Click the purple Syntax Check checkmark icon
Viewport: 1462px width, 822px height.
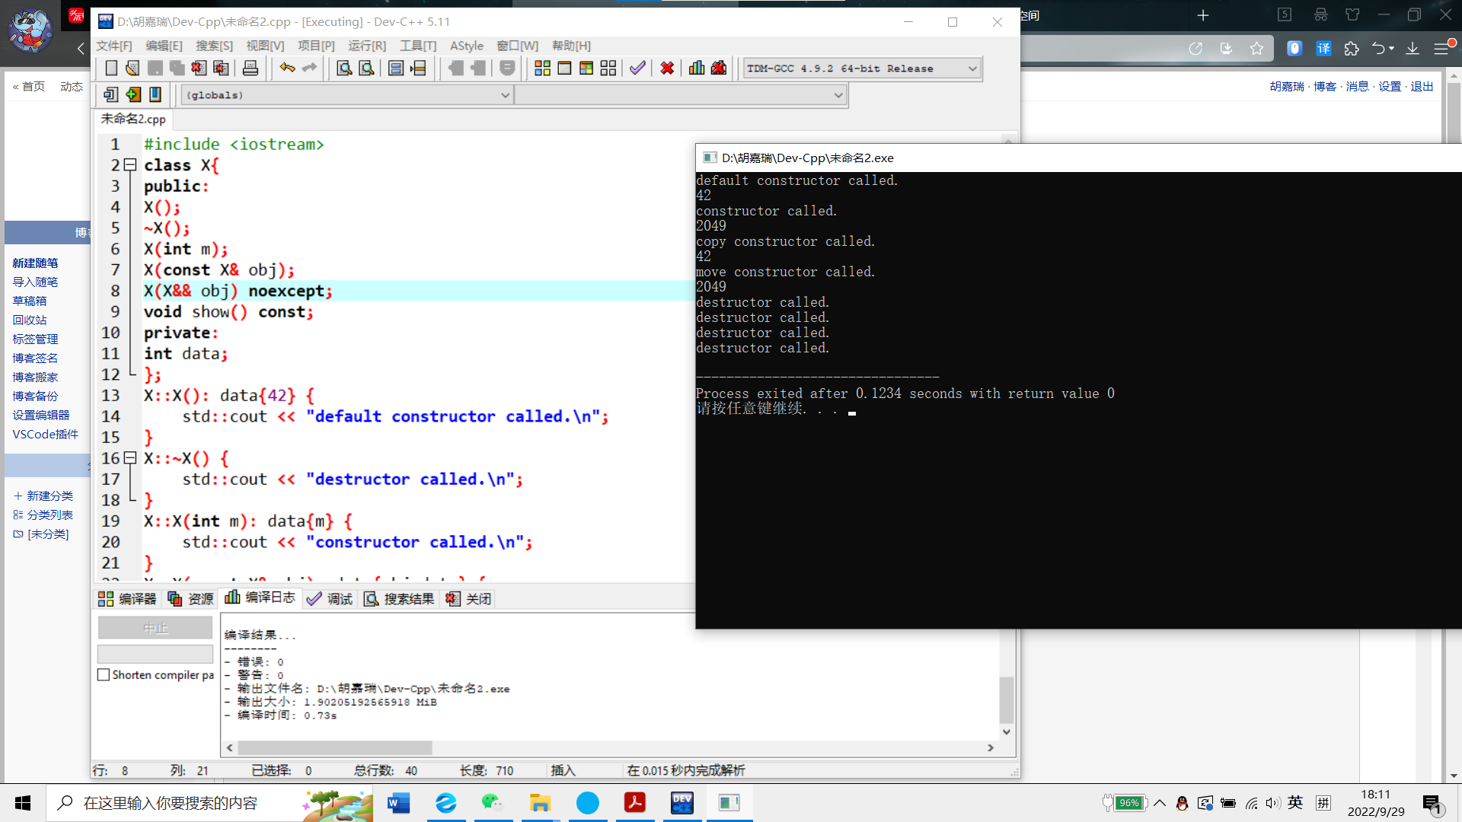tap(638, 68)
